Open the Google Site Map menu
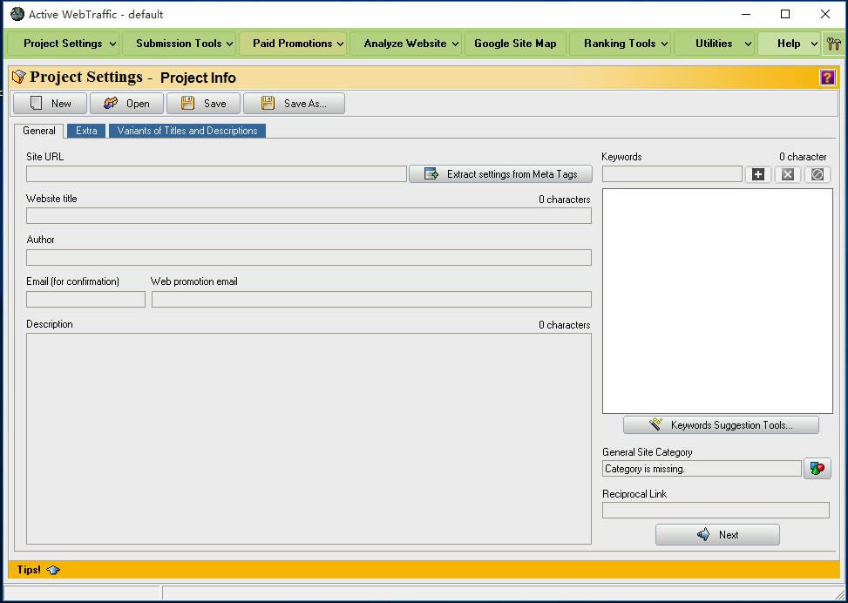The width and height of the screenshot is (848, 603). (515, 44)
